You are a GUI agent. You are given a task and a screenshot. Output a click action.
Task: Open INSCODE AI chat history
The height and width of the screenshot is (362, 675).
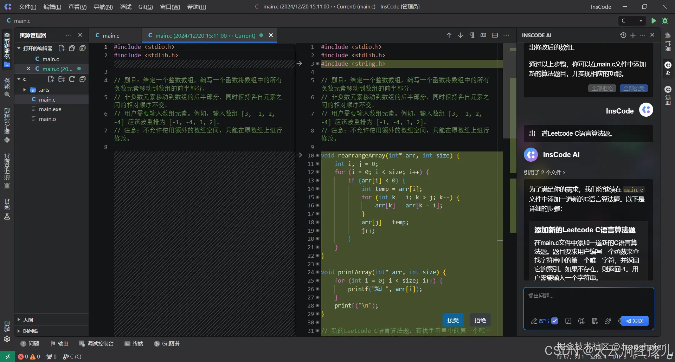pyautogui.click(x=623, y=35)
